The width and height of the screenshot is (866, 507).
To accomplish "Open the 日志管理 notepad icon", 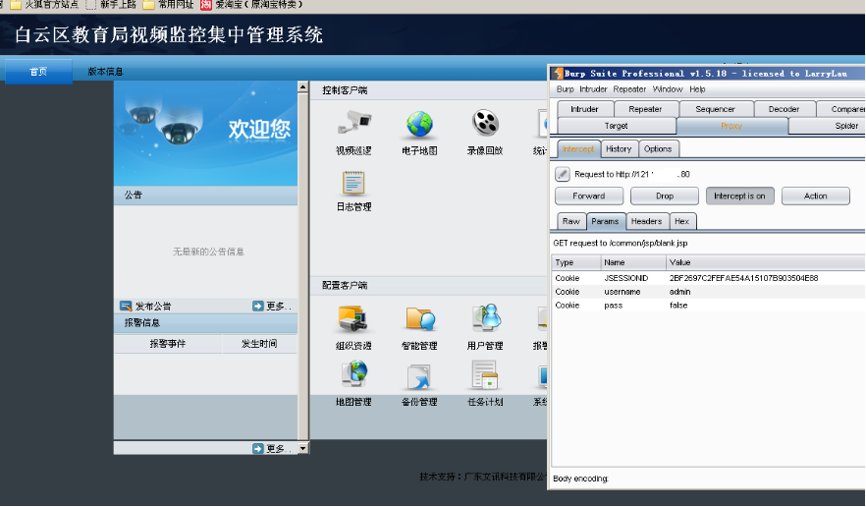I will [353, 183].
